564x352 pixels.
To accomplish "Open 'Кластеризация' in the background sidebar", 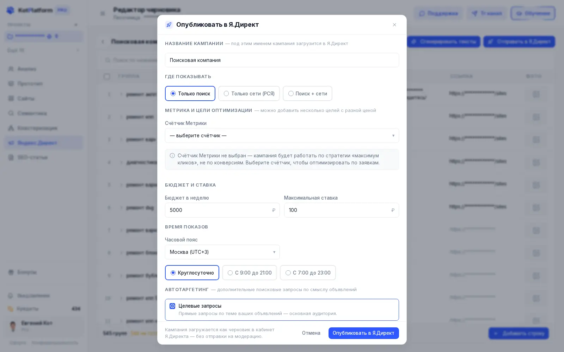I will coord(44,128).
